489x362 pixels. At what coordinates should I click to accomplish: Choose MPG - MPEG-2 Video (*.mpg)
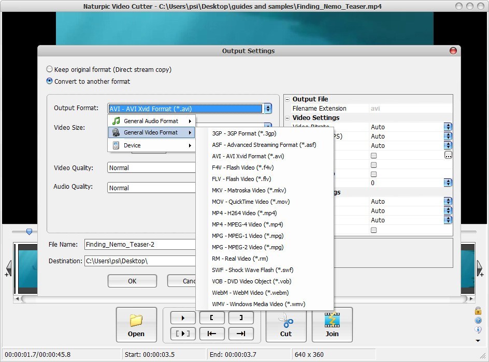pyautogui.click(x=265, y=247)
